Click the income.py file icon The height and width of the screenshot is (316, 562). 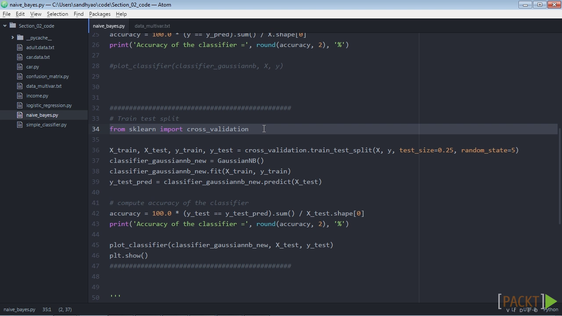[20, 96]
